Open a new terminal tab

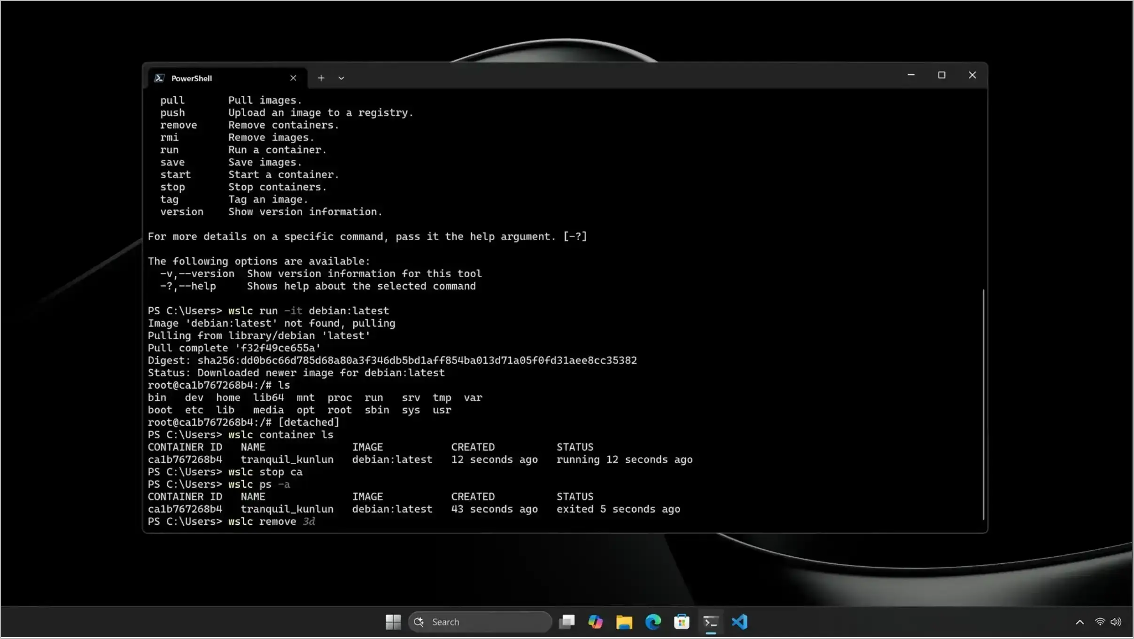tap(321, 78)
